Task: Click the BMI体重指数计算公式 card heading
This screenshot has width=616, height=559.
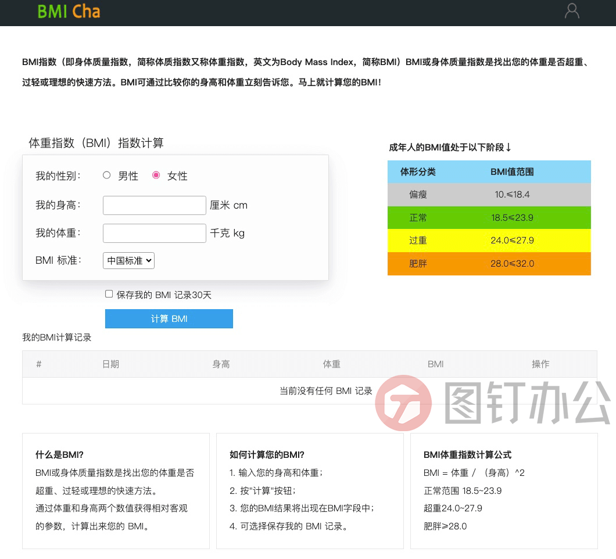Action: [467, 454]
